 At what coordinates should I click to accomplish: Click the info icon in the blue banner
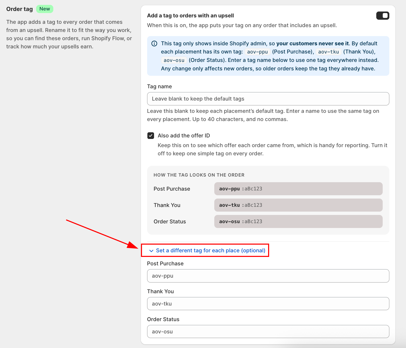coord(154,43)
